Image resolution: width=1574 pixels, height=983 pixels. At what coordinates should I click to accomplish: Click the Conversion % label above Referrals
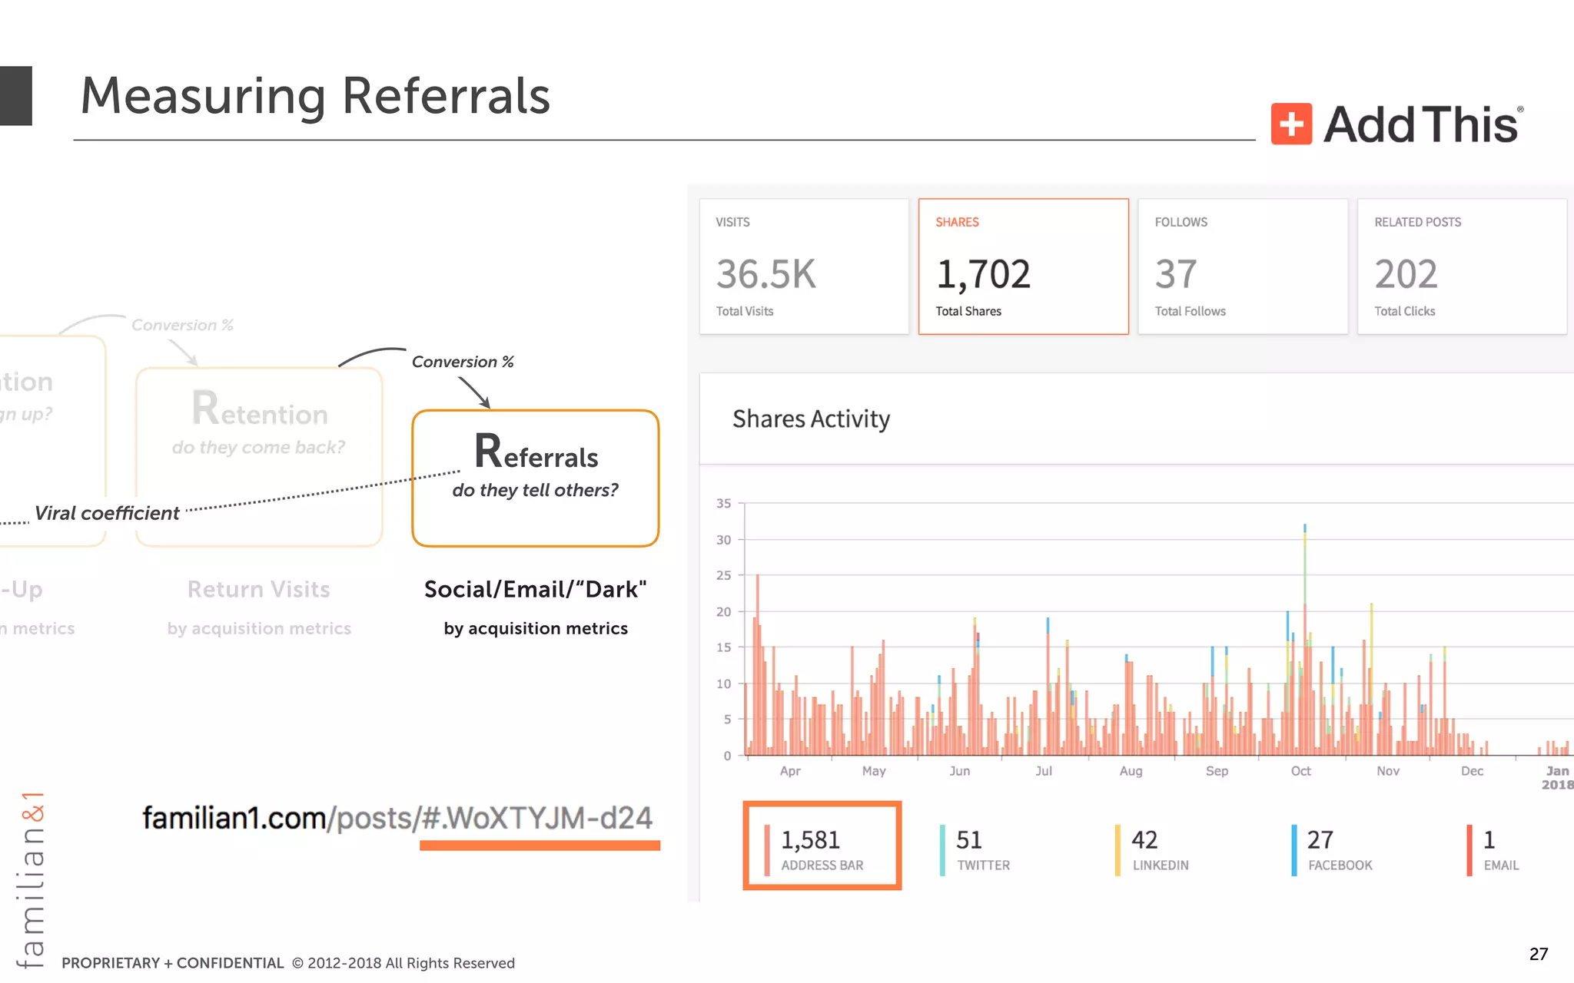coord(463,362)
